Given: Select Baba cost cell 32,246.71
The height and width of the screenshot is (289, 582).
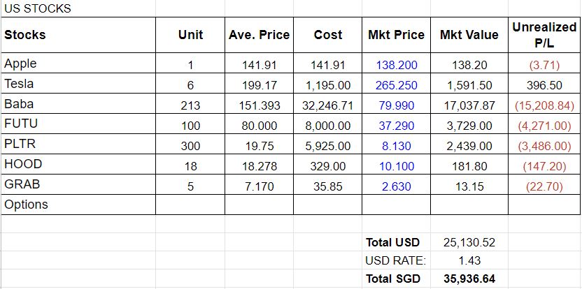Looking at the screenshot, I should [328, 104].
